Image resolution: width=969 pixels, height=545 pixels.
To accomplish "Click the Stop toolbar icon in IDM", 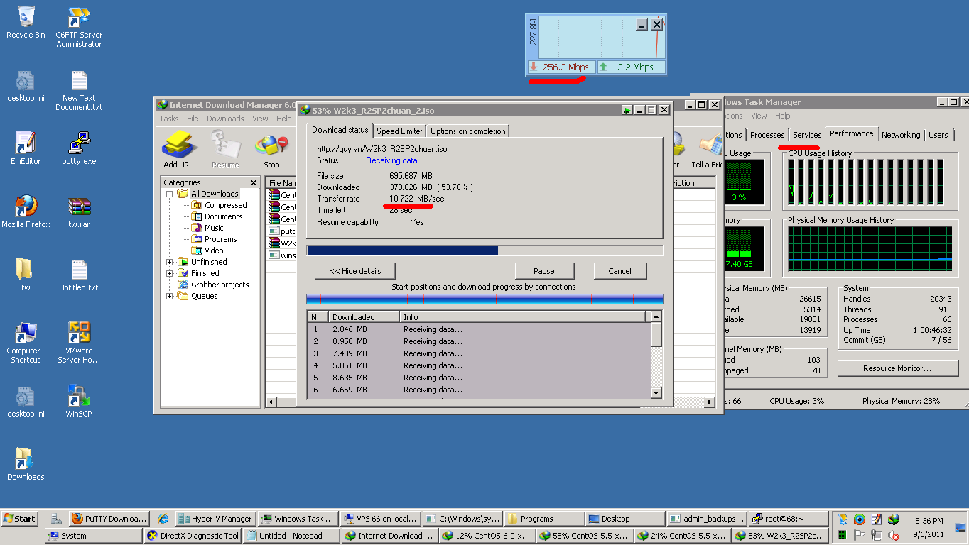I will [272, 145].
